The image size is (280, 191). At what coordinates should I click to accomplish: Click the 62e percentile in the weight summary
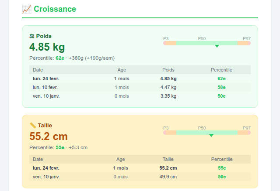click(60, 58)
